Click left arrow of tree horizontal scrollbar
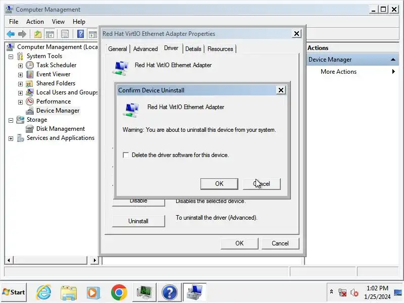 coord(9,260)
